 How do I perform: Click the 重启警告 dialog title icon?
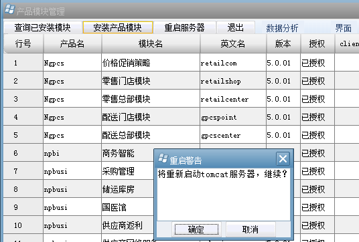[x=163, y=158]
